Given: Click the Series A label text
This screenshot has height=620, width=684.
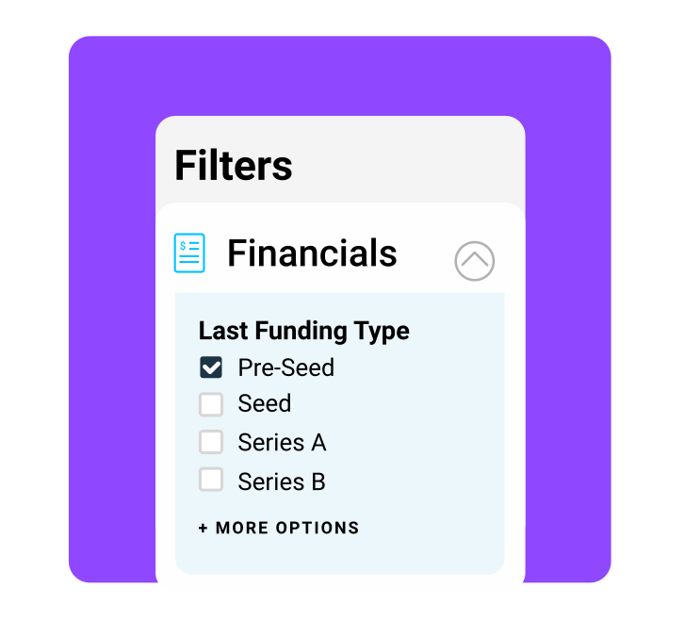Looking at the screenshot, I should pyautogui.click(x=282, y=442).
